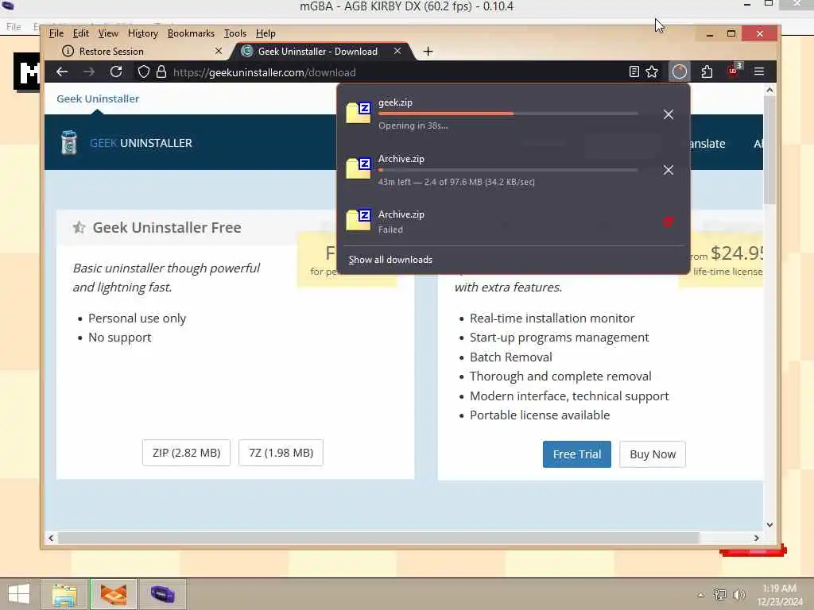Toggle the downloads panel button
814x610 pixels.
[x=680, y=71]
